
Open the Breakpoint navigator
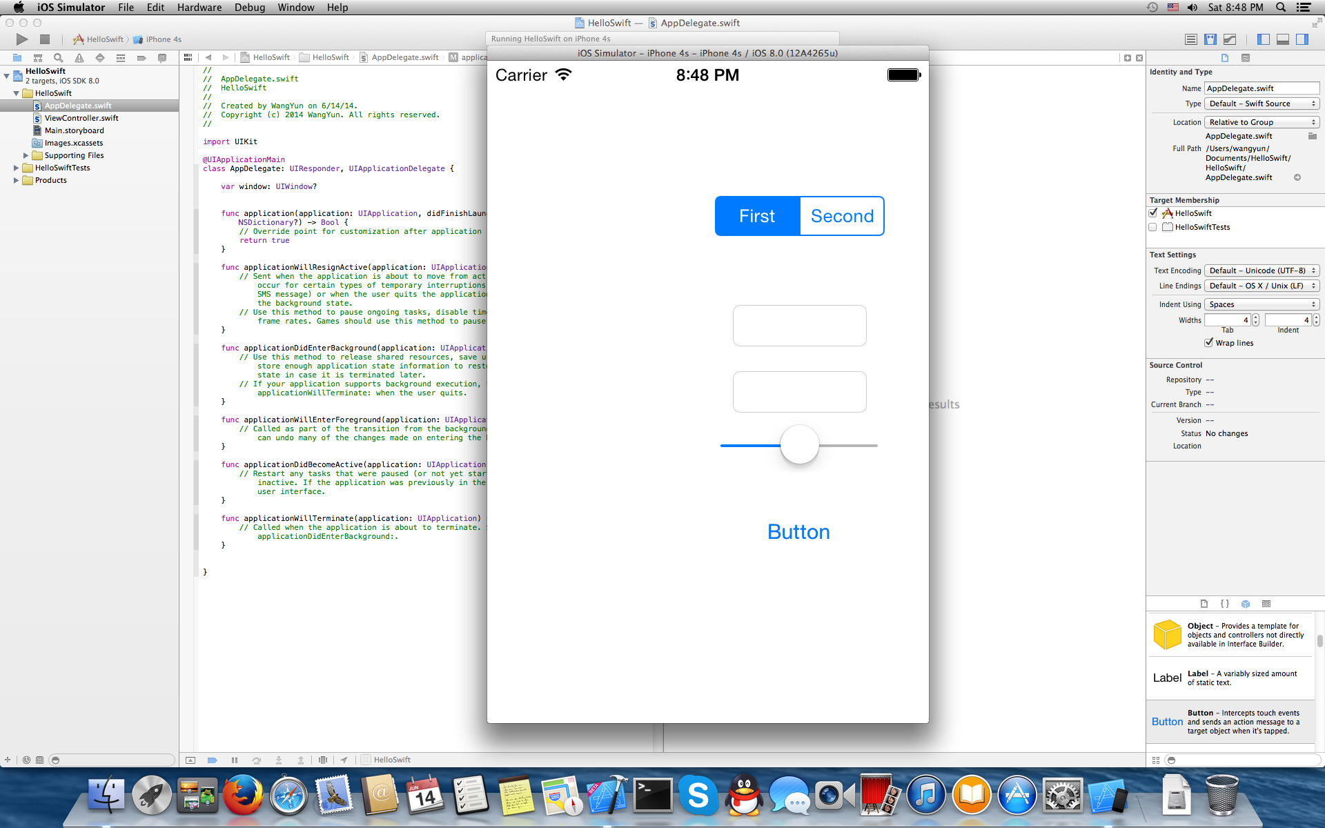click(x=141, y=58)
